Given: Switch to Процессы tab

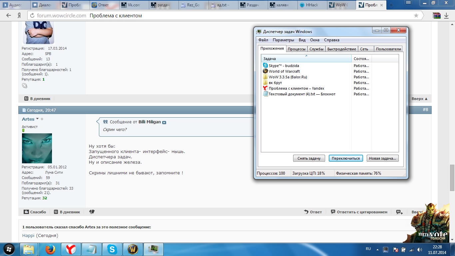Looking at the screenshot, I should coord(296,49).
